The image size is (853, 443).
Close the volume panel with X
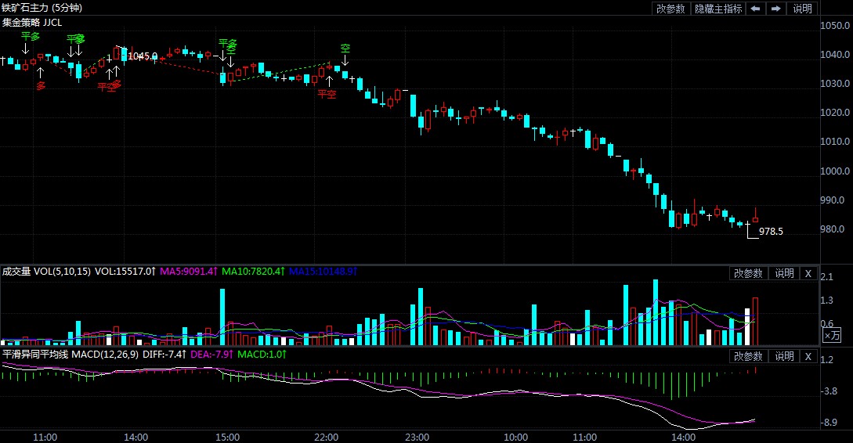808,273
